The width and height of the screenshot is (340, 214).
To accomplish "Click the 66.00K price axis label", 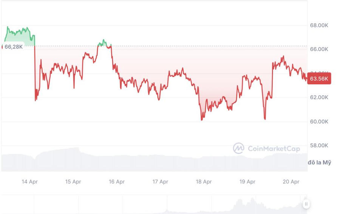I will tap(319, 49).
